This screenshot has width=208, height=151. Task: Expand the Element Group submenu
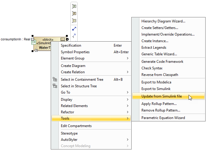[128, 58]
